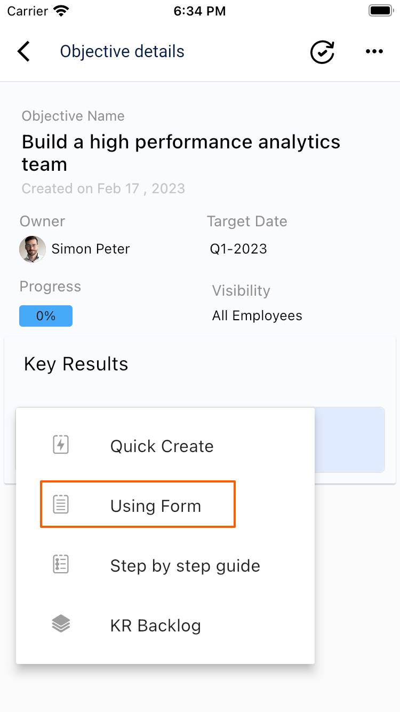The height and width of the screenshot is (712, 400).
Task: Click owner name Simon Peter
Action: (x=91, y=249)
